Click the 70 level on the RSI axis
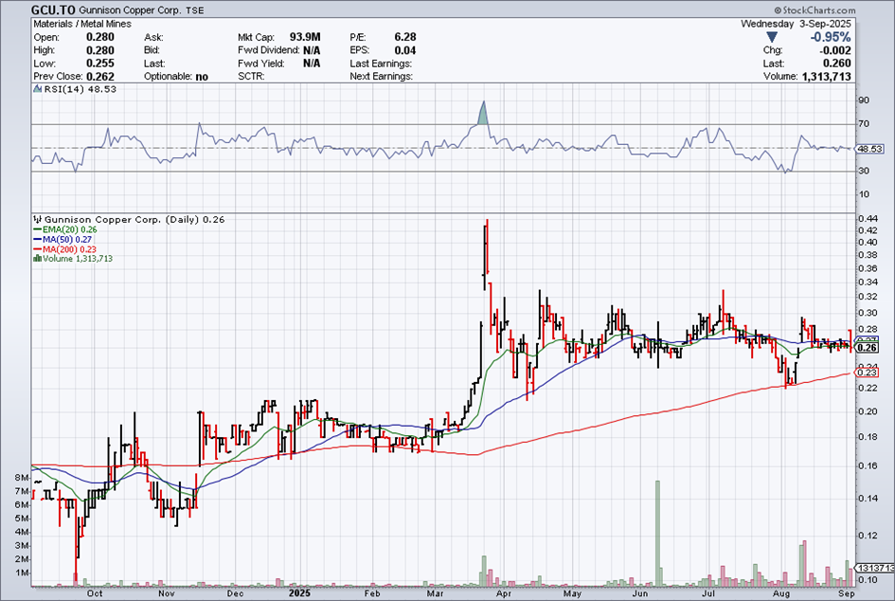The height and width of the screenshot is (601, 895). click(x=864, y=124)
